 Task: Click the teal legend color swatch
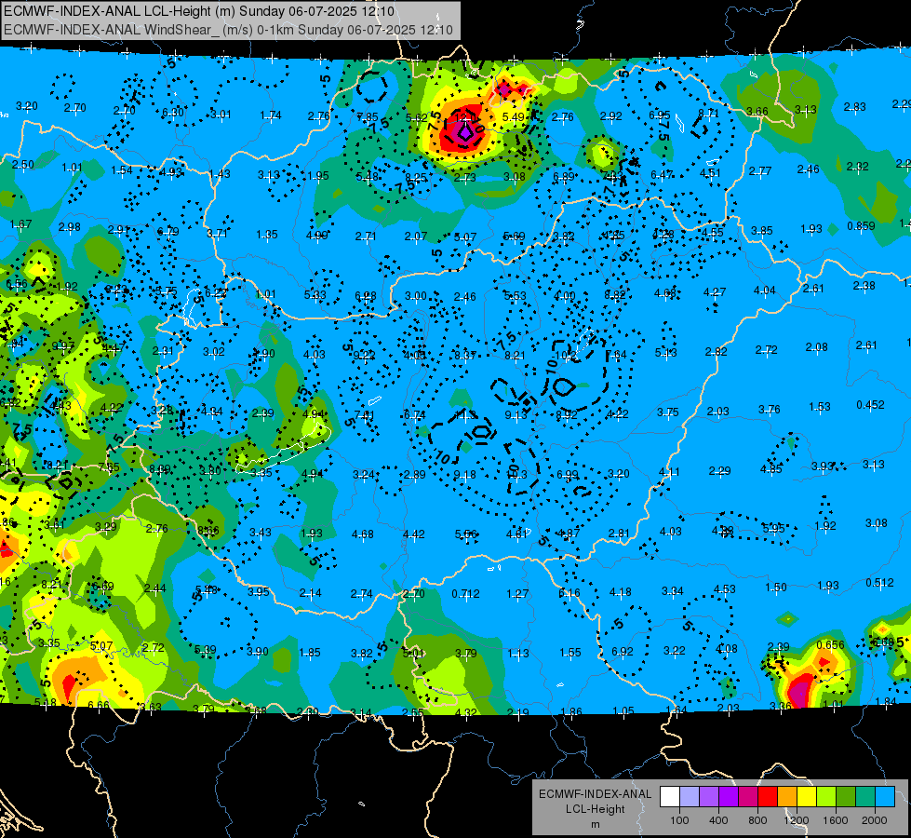(865, 797)
